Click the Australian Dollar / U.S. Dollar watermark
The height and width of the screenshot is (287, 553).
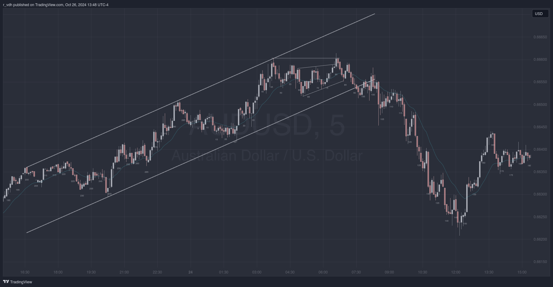tap(266, 156)
